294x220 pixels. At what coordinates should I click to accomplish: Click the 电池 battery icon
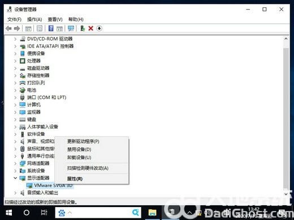(23, 90)
